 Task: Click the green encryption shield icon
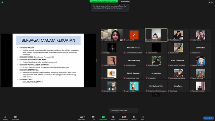(2, 2)
